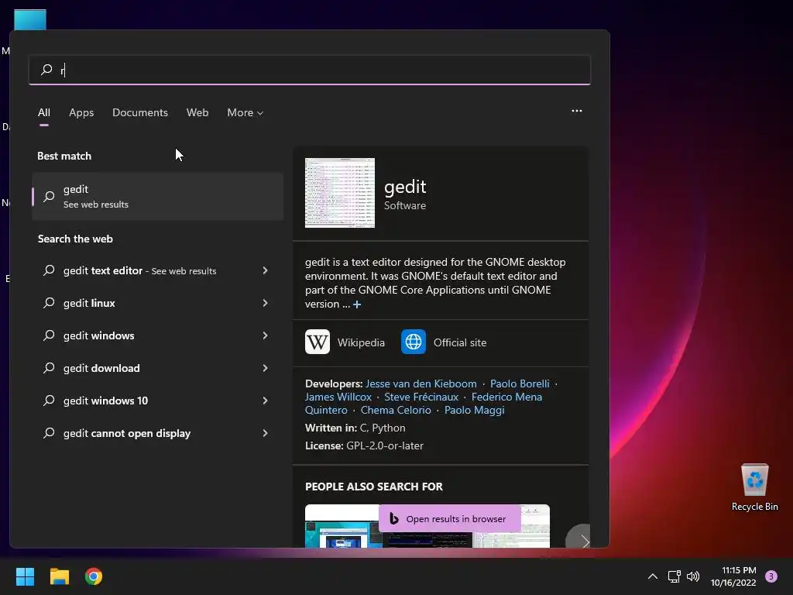Click the gedit title in preview panel
Image resolution: width=793 pixels, height=595 pixels.
tap(405, 187)
